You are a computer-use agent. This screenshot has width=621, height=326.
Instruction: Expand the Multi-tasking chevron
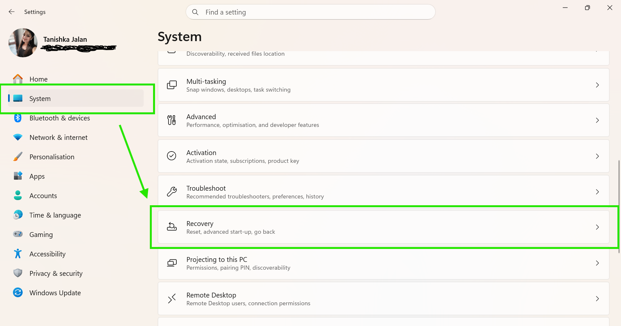(597, 85)
